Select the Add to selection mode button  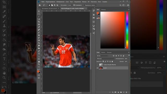(x=52, y=5)
